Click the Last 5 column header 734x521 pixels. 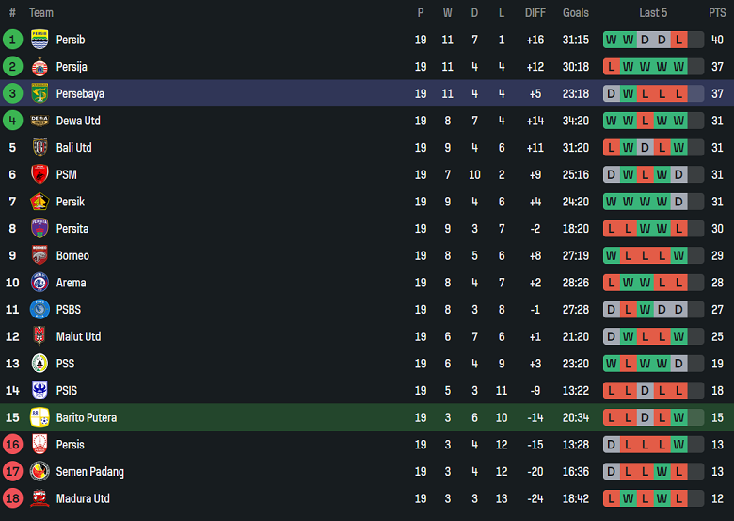[x=653, y=13]
